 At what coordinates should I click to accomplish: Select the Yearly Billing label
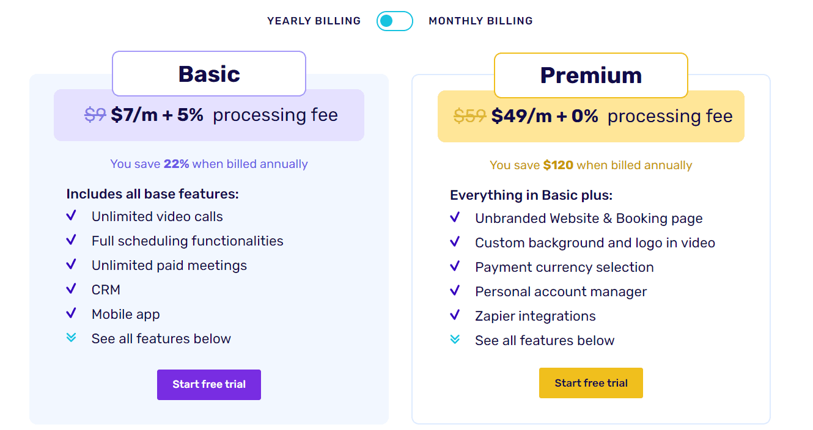click(x=314, y=21)
